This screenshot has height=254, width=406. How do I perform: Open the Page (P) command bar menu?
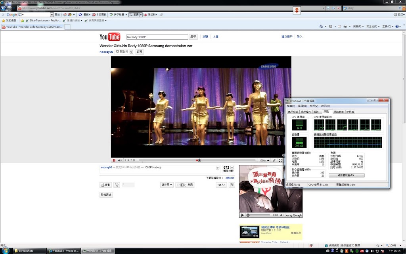tap(358, 27)
